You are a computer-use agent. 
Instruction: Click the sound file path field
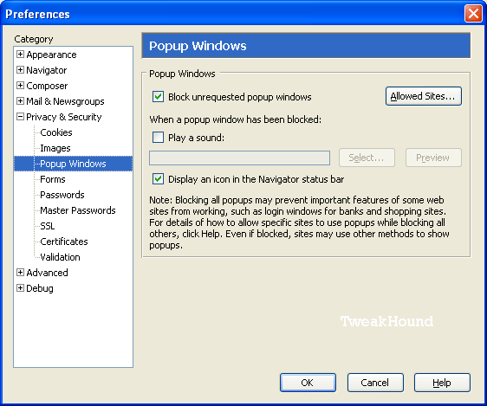tap(239, 158)
